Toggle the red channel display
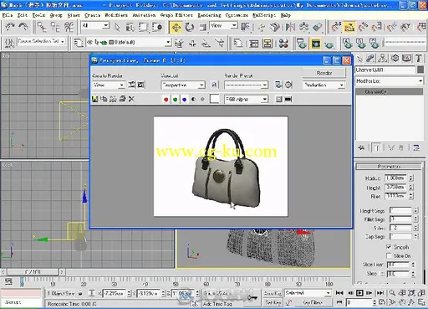The image size is (428, 309). click(166, 99)
